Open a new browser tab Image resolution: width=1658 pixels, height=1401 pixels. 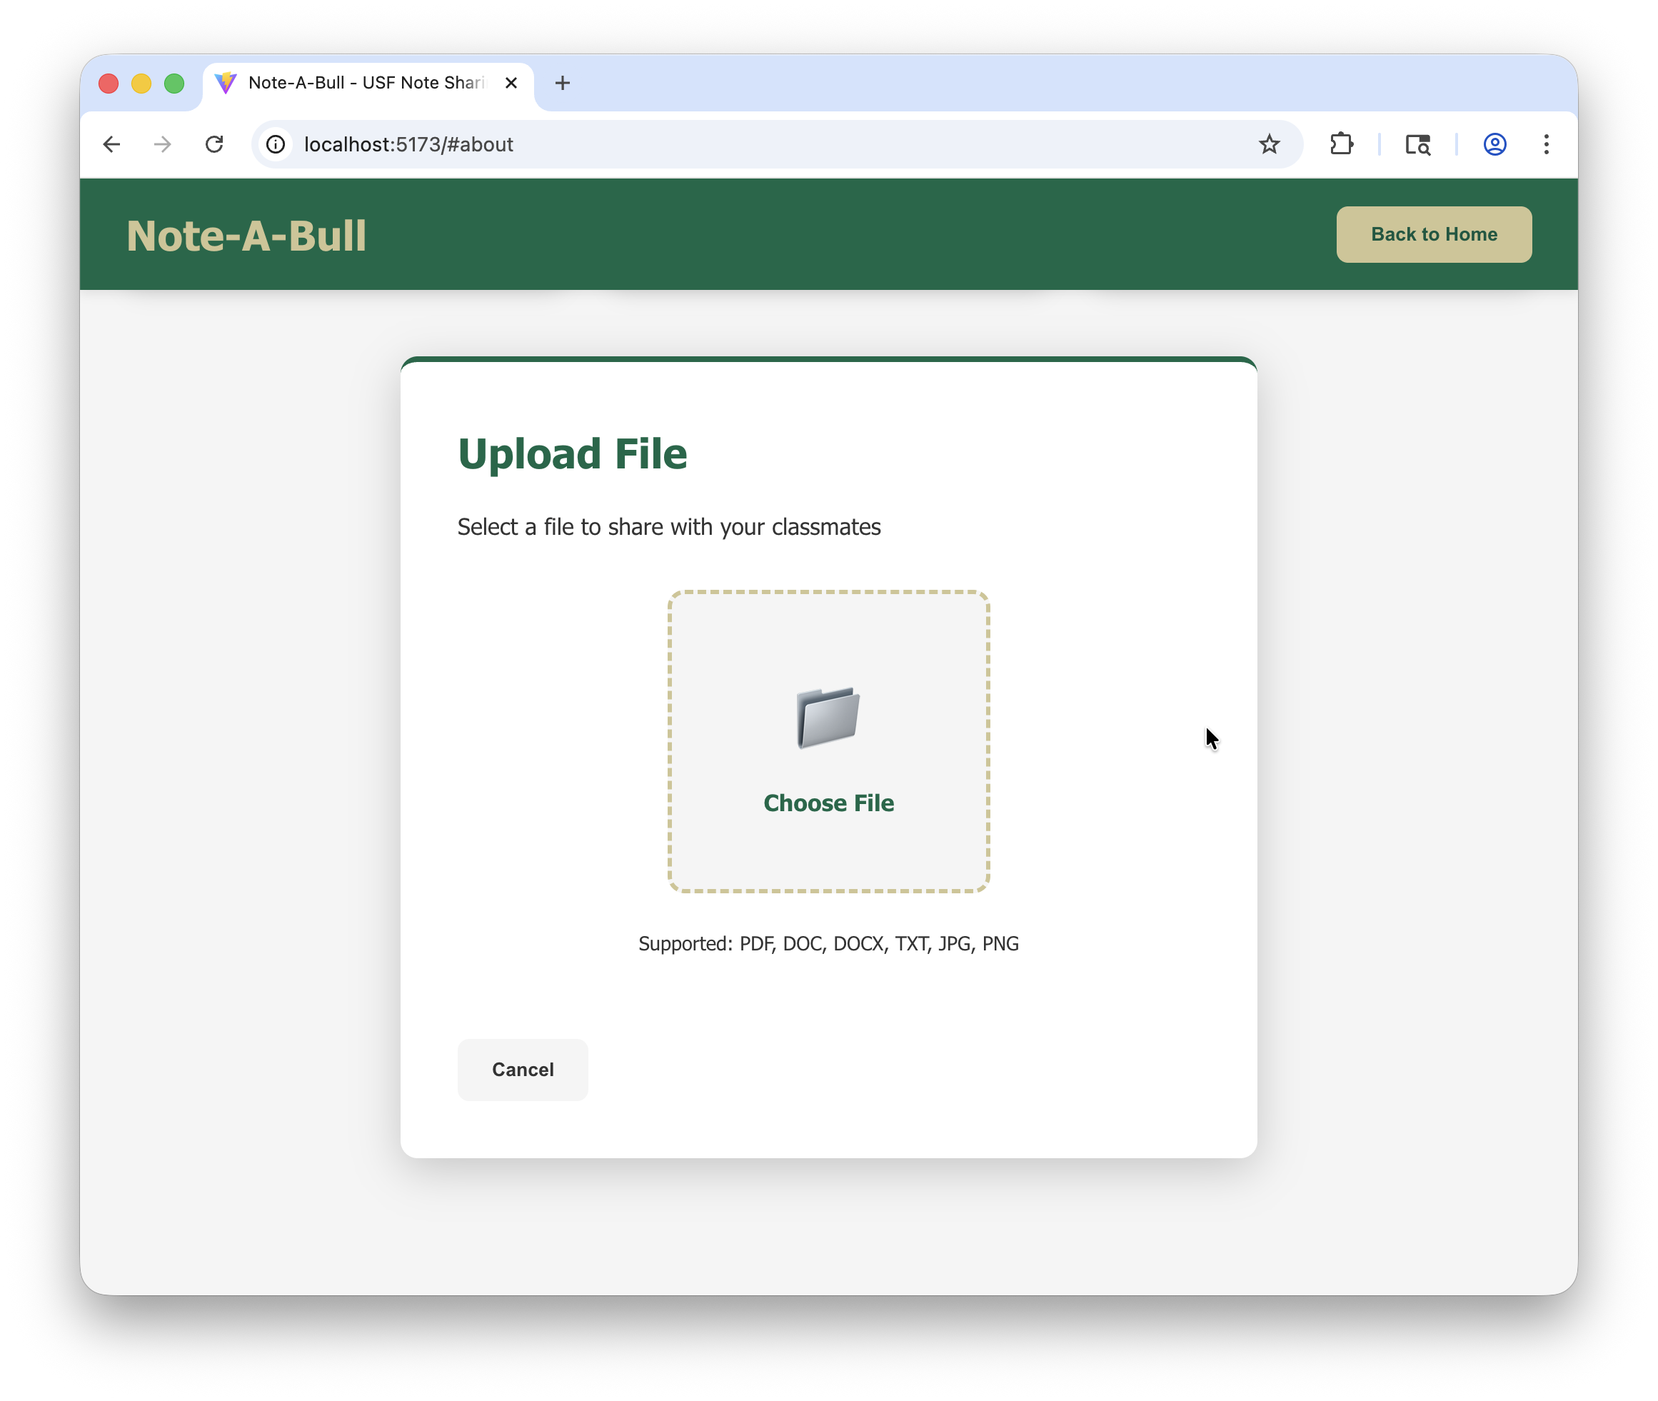coord(562,83)
